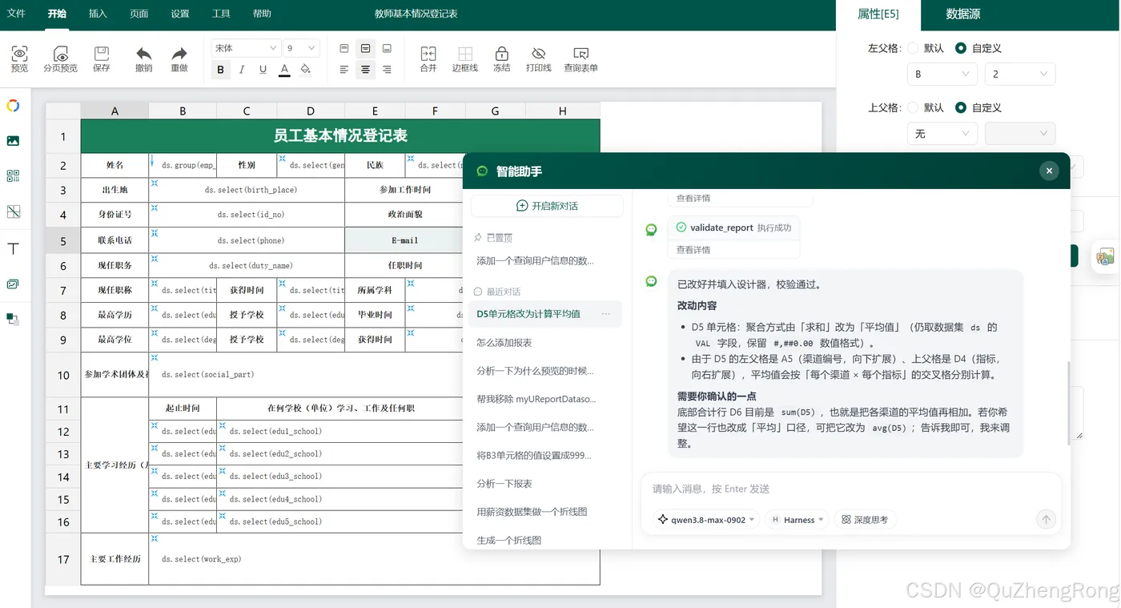Open conversation 分析一下报表
Viewport: 1121px width, 608px height.
(504, 484)
